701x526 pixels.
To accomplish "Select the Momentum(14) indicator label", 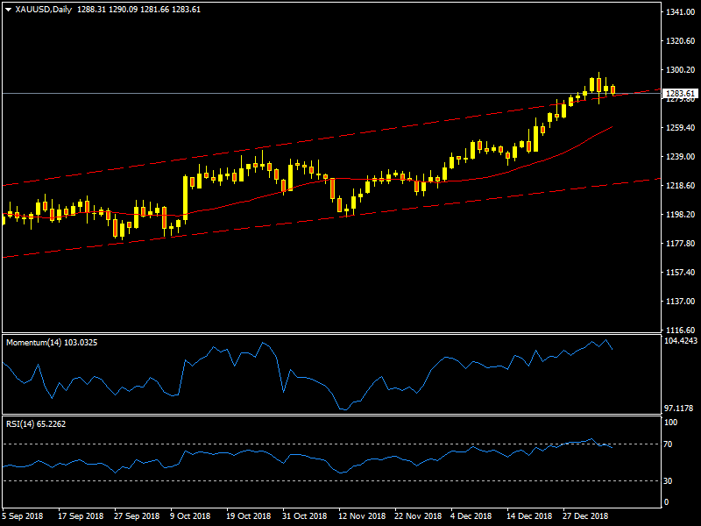I will click(x=51, y=342).
